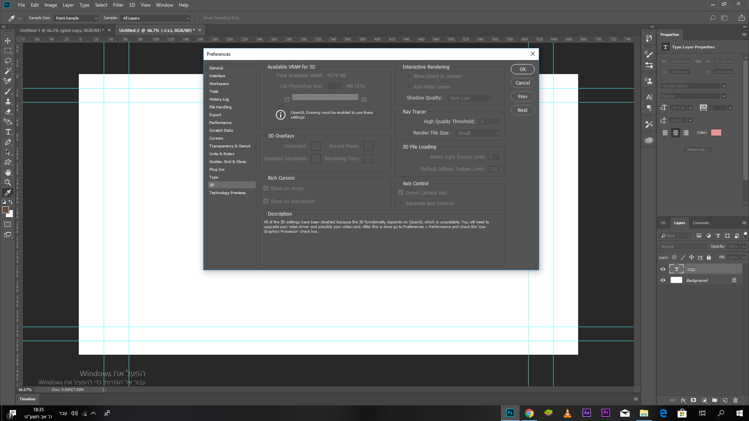The image size is (749, 421).
Task: Select the Move tool
Action: point(7,41)
